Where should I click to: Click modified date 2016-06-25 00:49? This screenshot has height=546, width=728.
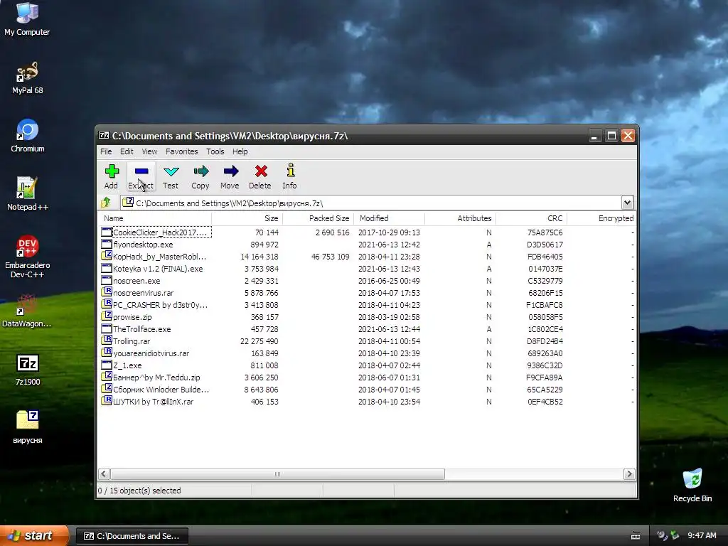coord(389,281)
